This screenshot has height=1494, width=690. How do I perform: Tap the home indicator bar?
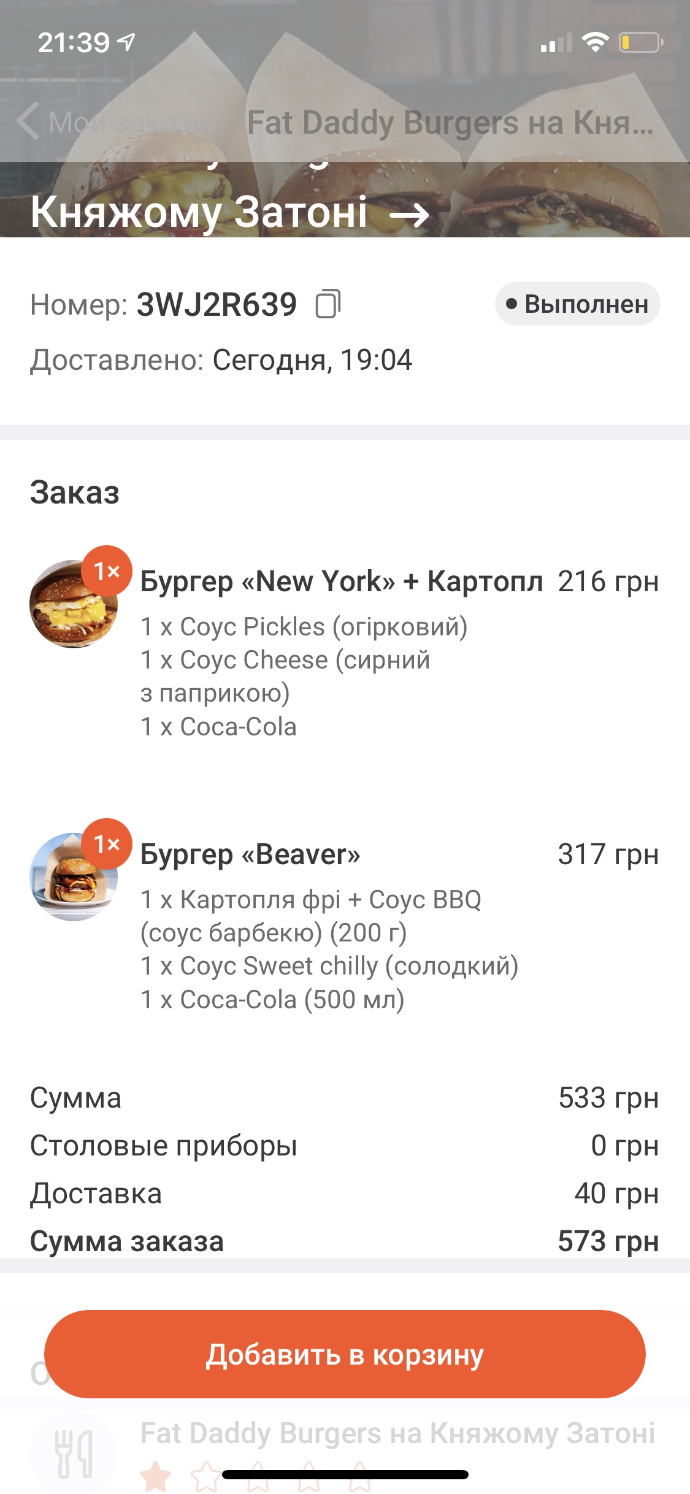[x=345, y=1474]
